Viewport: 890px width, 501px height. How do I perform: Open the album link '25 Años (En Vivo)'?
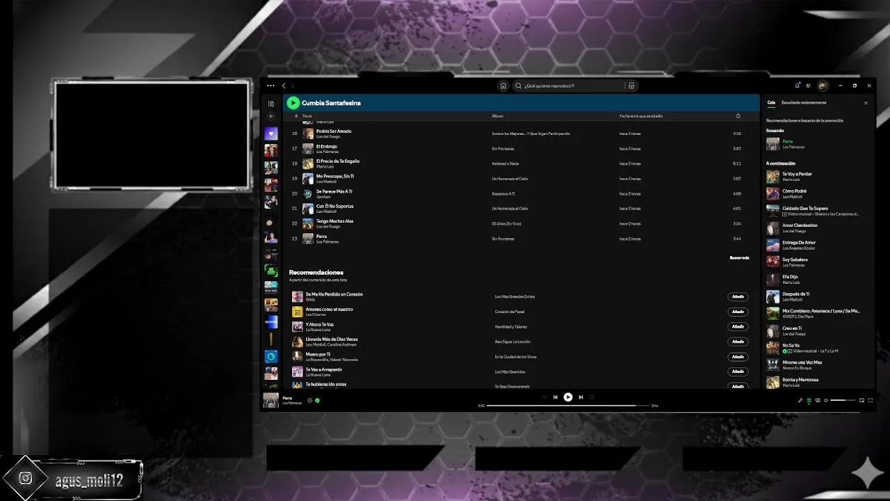point(506,224)
